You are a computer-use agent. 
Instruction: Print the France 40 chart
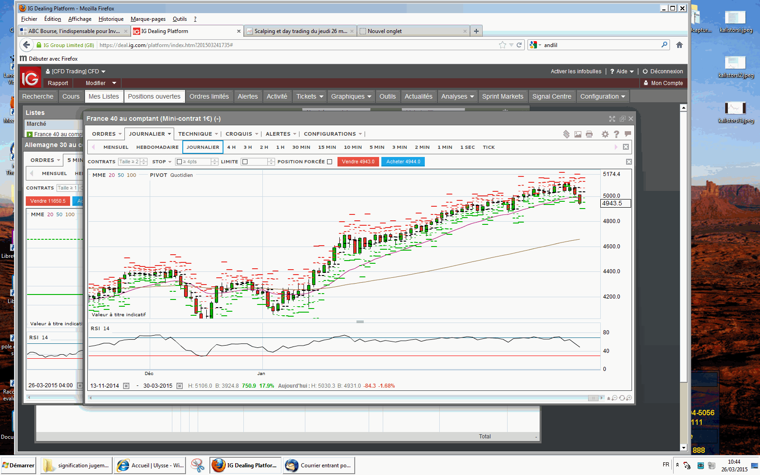click(589, 134)
